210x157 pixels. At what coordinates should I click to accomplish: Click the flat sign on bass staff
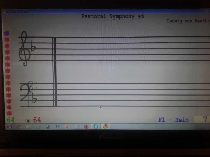click(34, 98)
